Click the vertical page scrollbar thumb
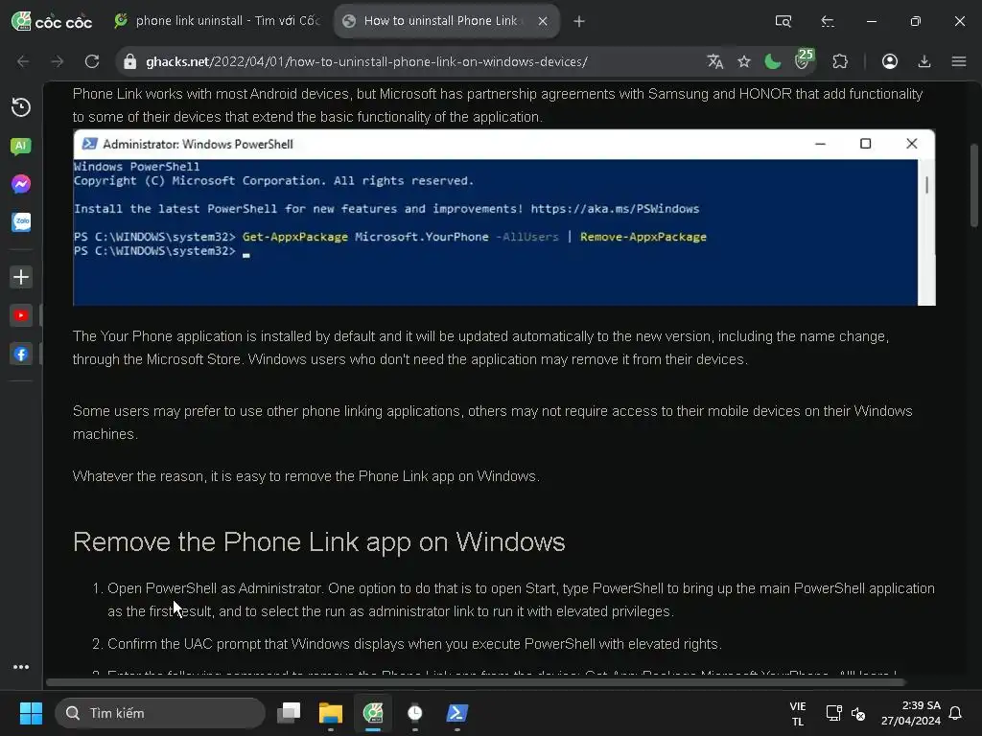The image size is (982, 736). (x=974, y=185)
